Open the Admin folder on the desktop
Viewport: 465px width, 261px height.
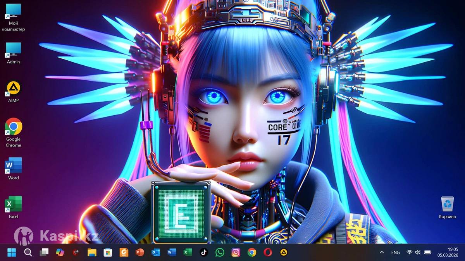13,50
